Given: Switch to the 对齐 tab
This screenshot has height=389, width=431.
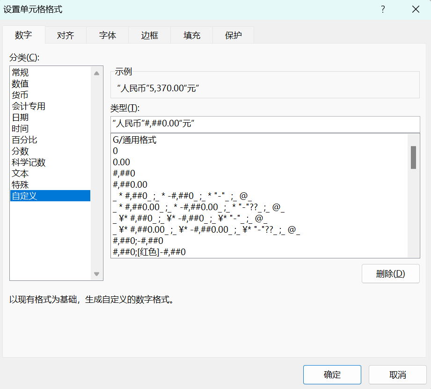Looking at the screenshot, I should click(x=66, y=35).
